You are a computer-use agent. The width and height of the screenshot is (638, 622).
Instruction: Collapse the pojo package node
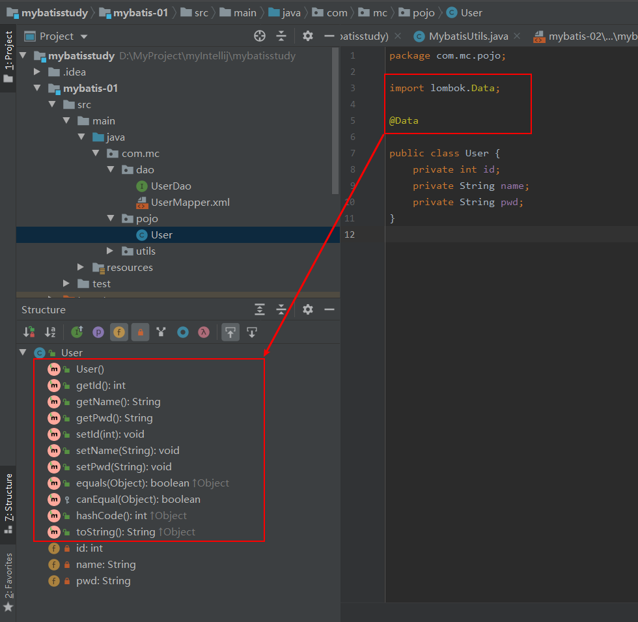coord(110,218)
